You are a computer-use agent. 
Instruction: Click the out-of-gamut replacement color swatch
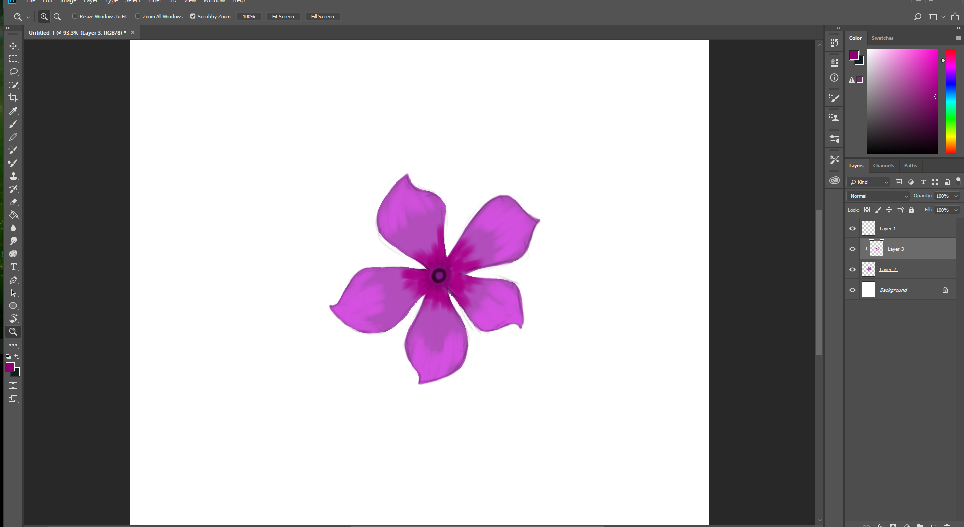(860, 80)
